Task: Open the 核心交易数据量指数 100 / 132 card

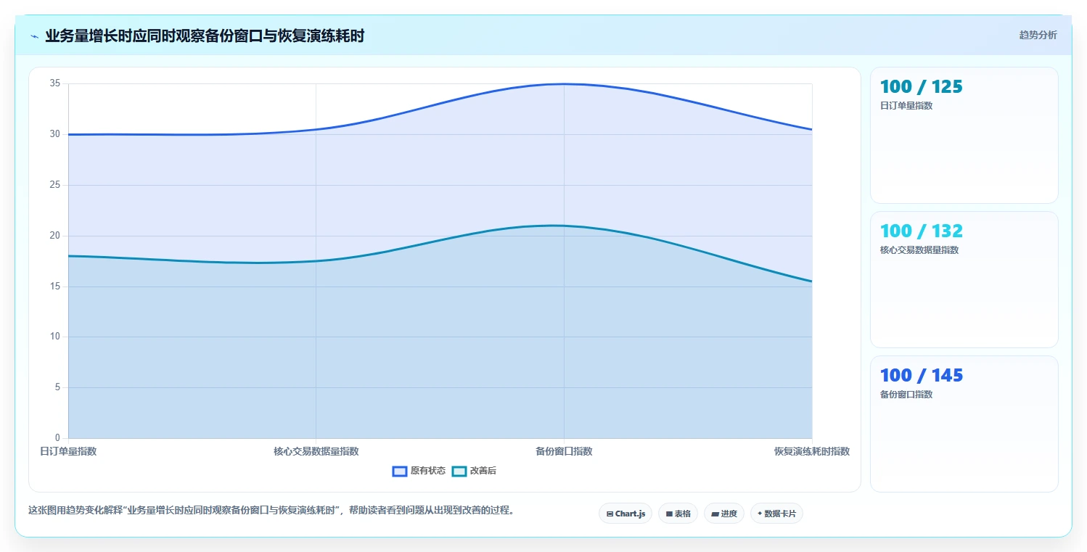Action: click(x=964, y=280)
